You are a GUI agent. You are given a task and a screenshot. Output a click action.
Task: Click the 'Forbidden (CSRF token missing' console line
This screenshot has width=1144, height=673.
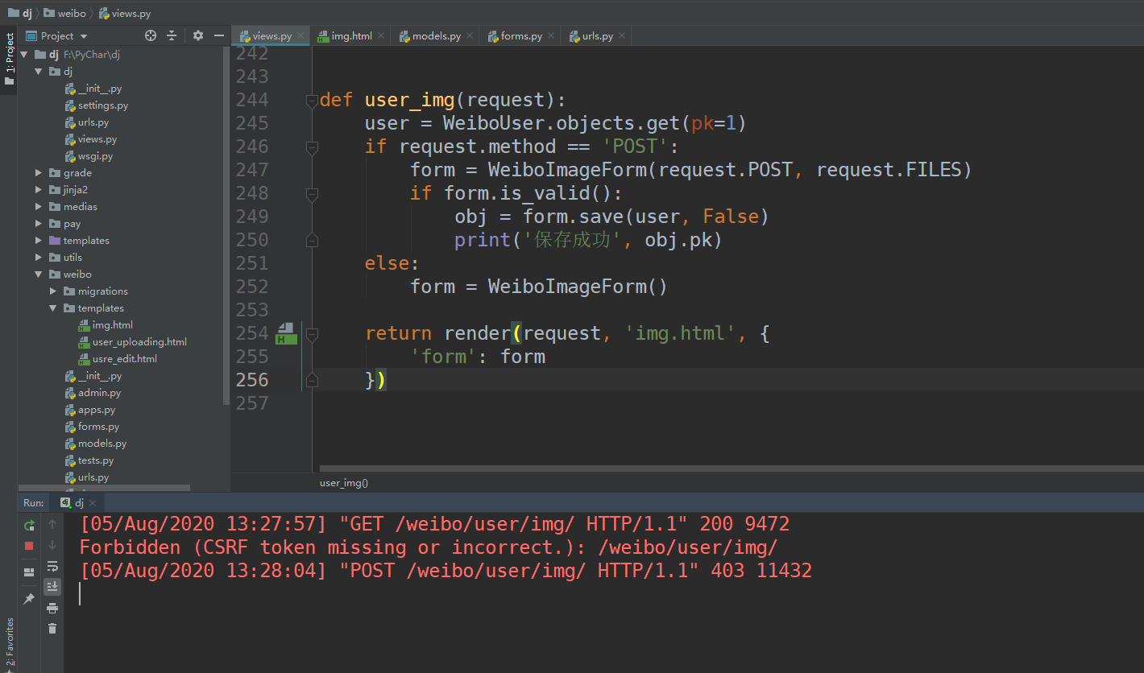428,547
